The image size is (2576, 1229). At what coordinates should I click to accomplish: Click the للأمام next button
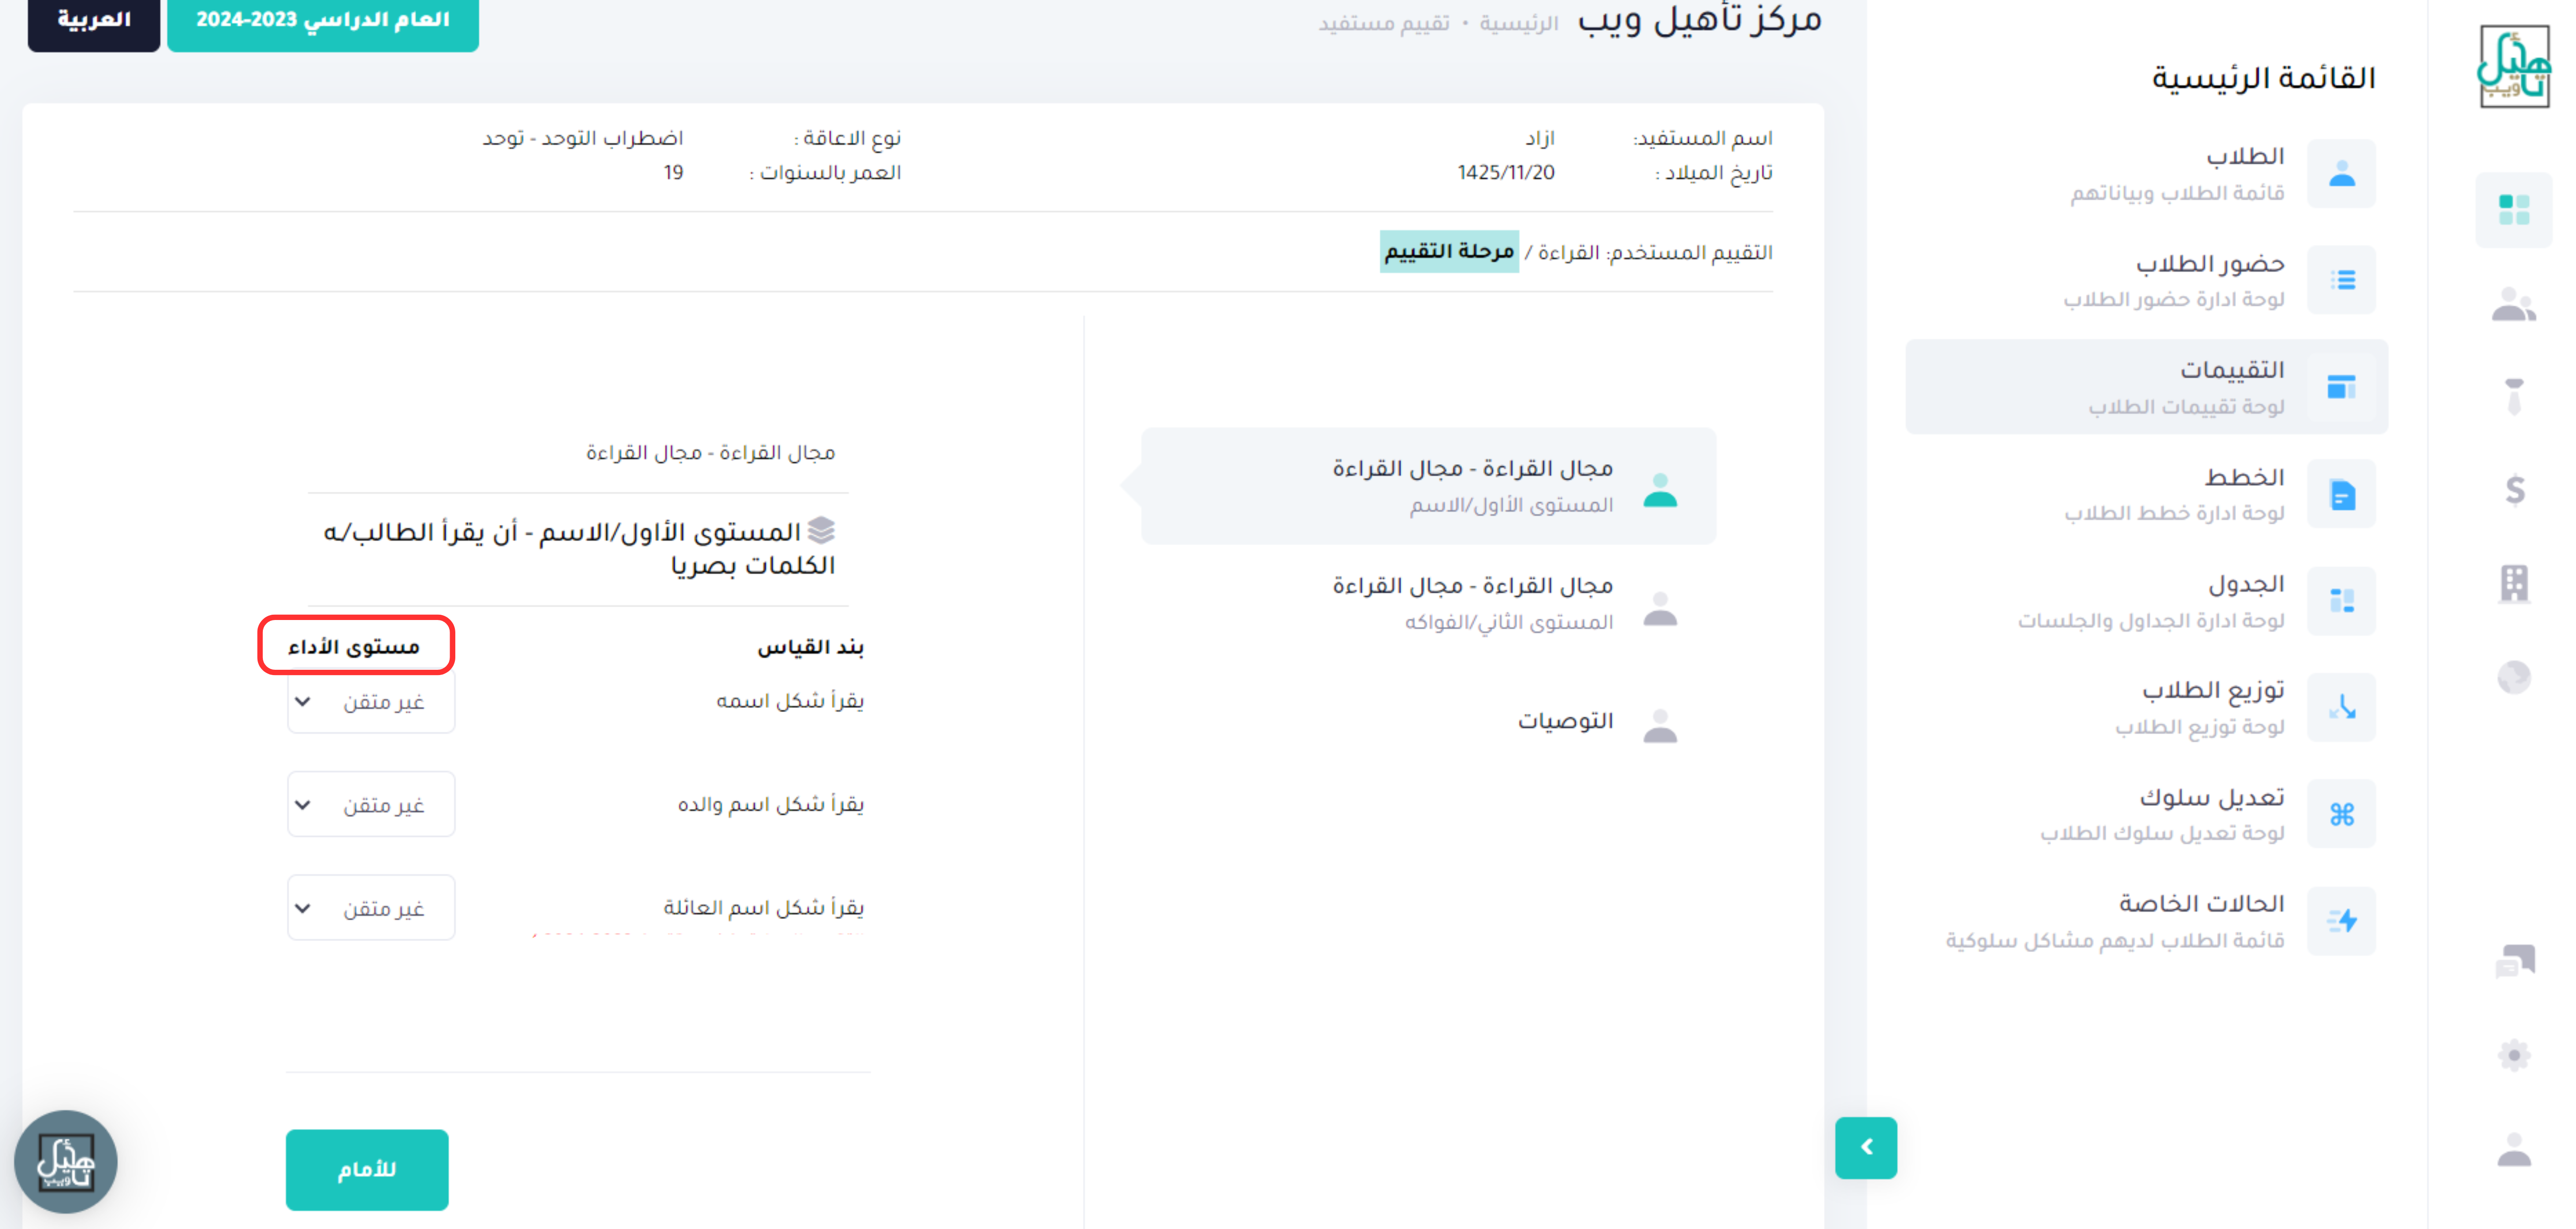[x=367, y=1169]
